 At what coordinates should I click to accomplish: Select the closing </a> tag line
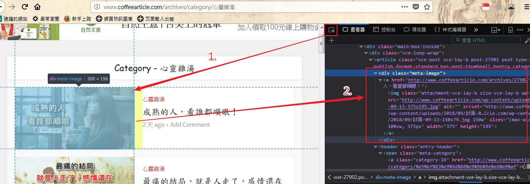coord(388,133)
